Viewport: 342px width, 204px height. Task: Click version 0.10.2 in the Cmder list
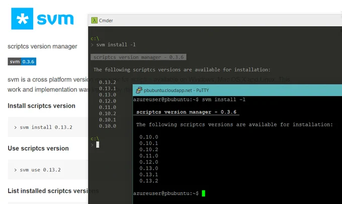click(x=107, y=113)
